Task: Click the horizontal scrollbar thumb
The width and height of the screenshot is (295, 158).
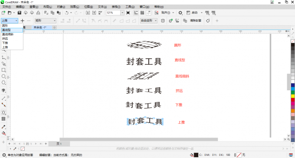Action: pyautogui.click(x=139, y=139)
